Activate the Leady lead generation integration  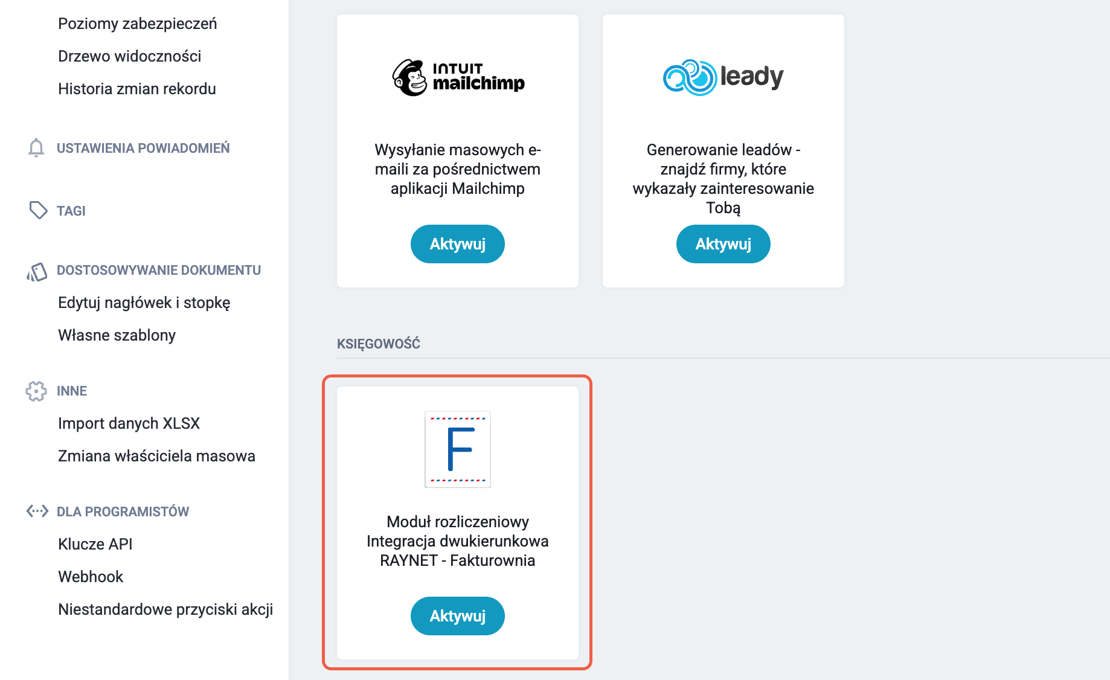tap(723, 244)
